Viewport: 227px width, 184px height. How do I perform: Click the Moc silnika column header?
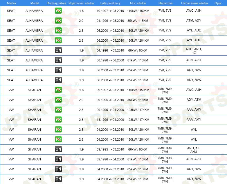click(x=138, y=3)
